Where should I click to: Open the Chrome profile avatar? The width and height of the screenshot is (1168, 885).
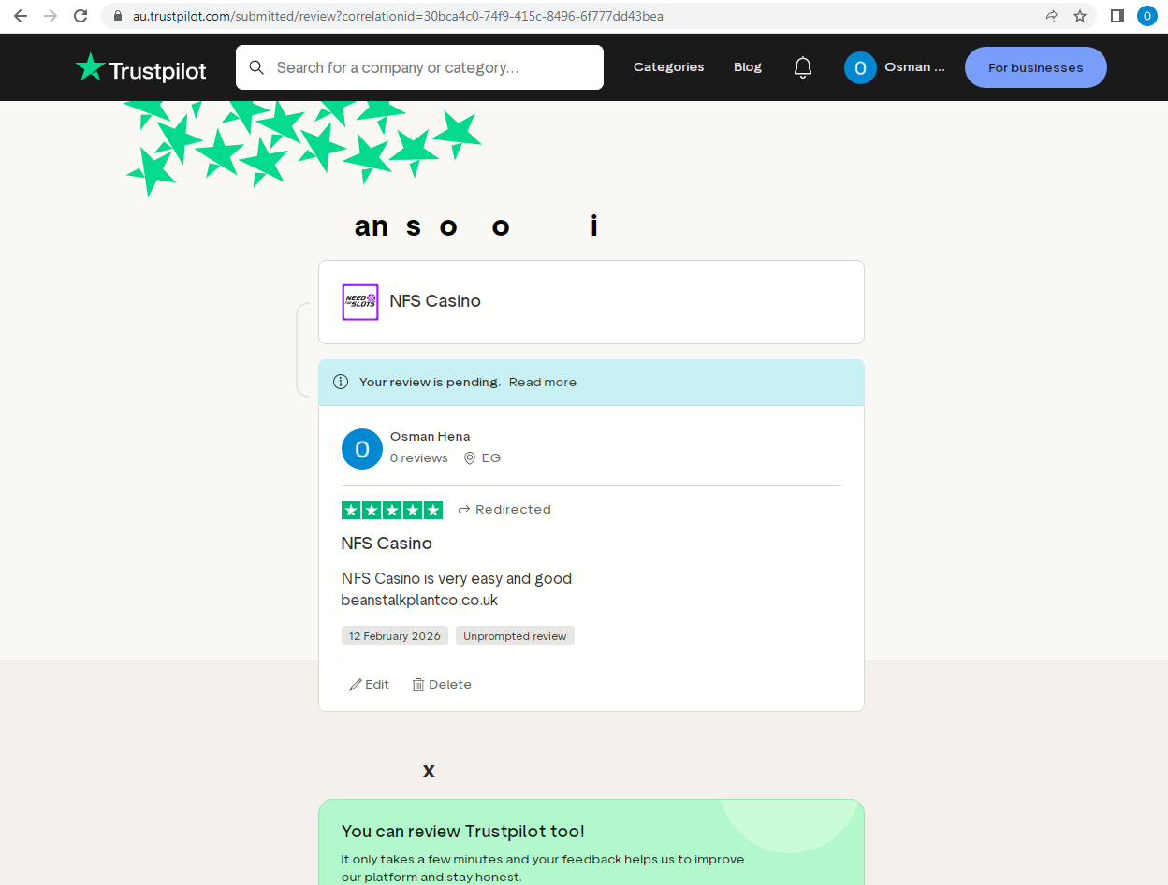pos(1147,16)
